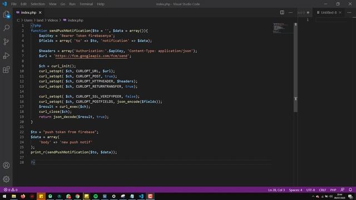Switch to the Untitled-8 tab
Image resolution: width=356 pixels, height=200 pixels.
point(329,12)
